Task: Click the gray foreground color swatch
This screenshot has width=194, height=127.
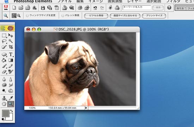Action: 6,113
